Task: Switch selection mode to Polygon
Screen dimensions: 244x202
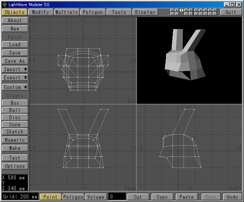Action: [73, 197]
